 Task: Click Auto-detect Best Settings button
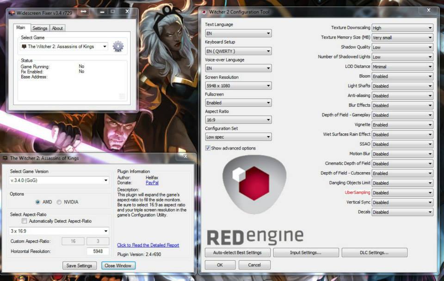coord(237,252)
